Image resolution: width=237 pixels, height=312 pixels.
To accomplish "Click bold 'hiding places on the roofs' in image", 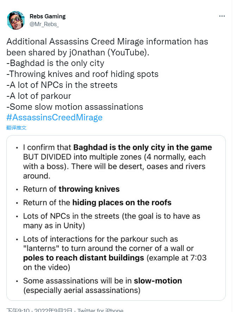I will coord(122,203).
